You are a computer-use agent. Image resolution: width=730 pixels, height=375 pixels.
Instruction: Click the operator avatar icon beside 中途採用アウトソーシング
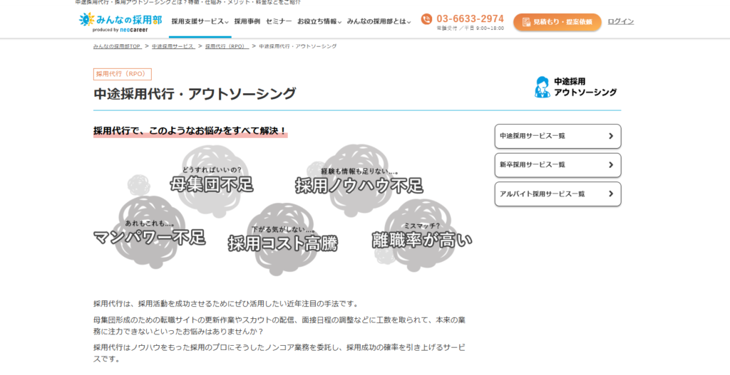click(x=542, y=87)
